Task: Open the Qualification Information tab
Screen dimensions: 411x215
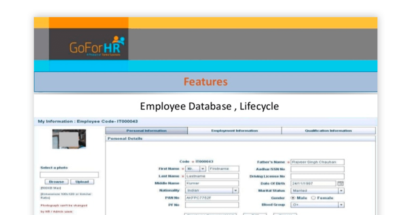Action: [x=328, y=131]
